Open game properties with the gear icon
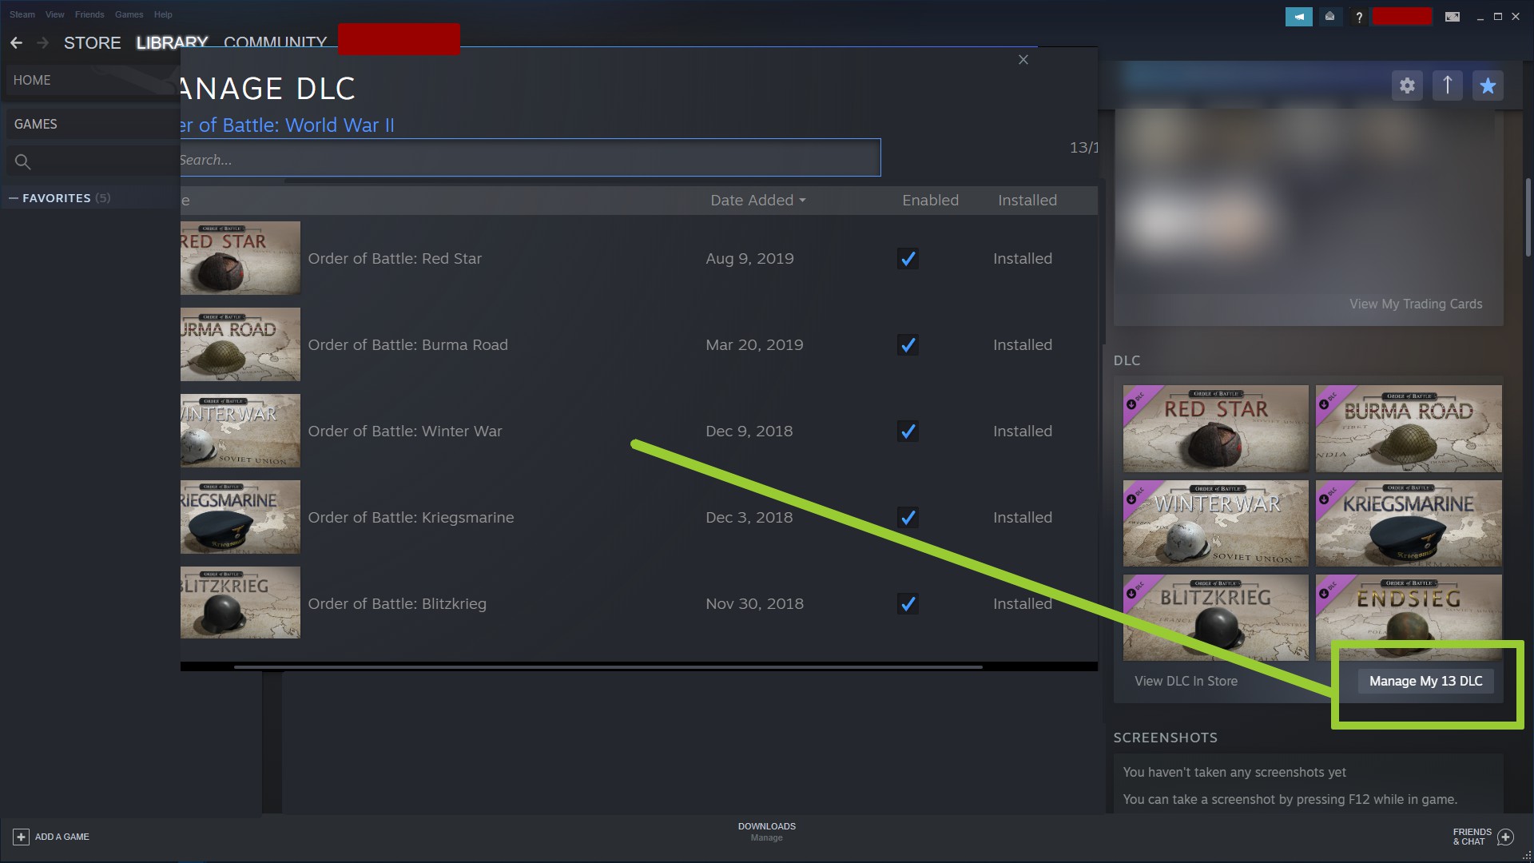Viewport: 1534px width, 863px height. [x=1408, y=86]
